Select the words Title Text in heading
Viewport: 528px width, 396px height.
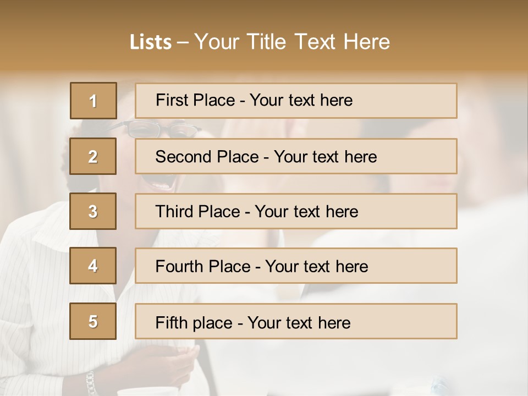click(x=291, y=42)
